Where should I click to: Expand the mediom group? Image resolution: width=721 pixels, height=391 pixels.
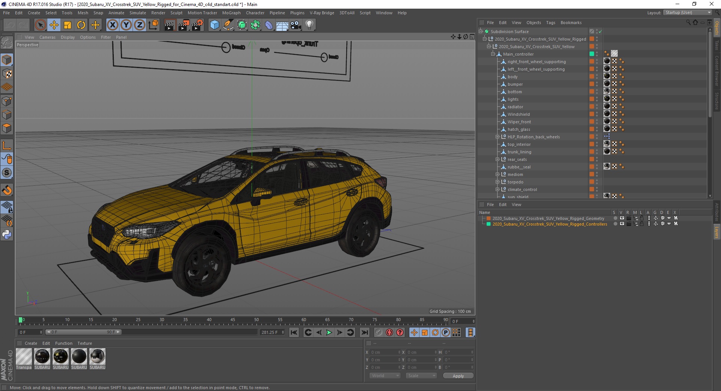coord(498,174)
